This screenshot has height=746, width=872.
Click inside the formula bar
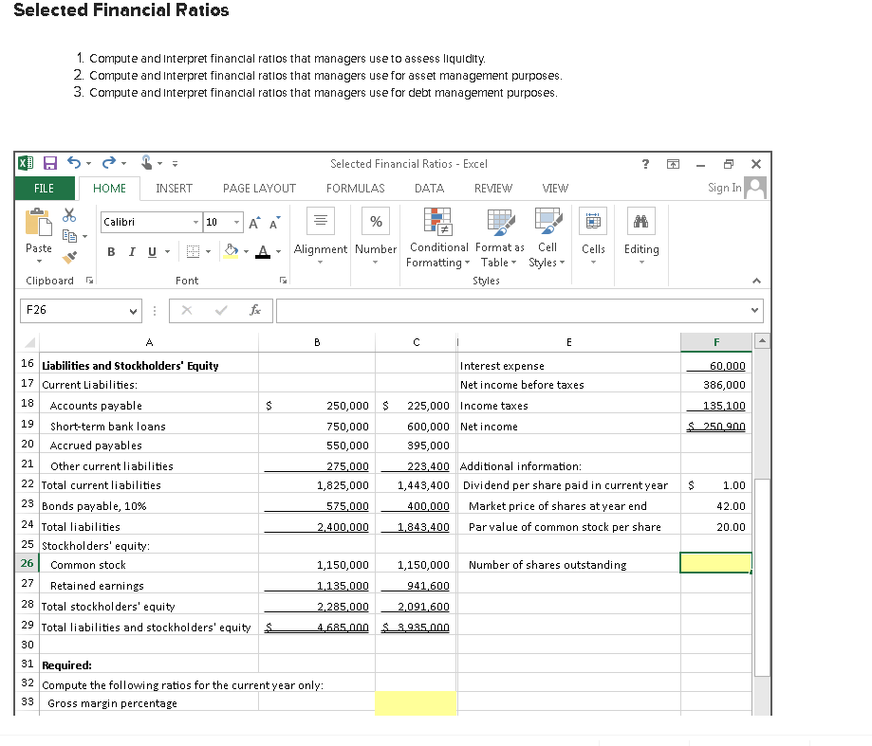(x=474, y=310)
